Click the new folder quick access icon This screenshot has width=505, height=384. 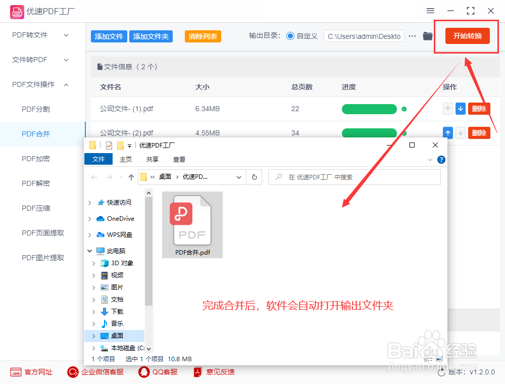121,146
